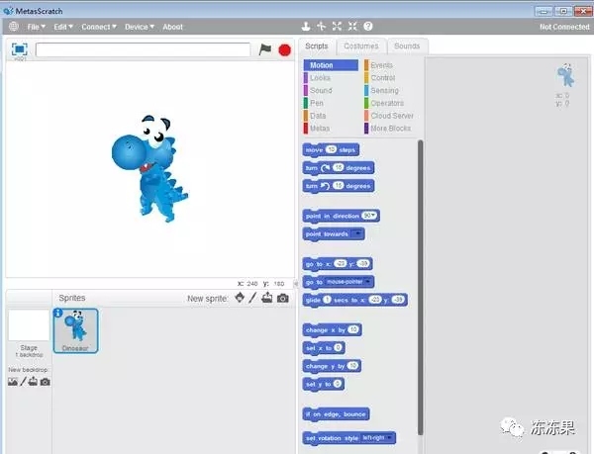Click the Not Connected status text

click(x=564, y=27)
